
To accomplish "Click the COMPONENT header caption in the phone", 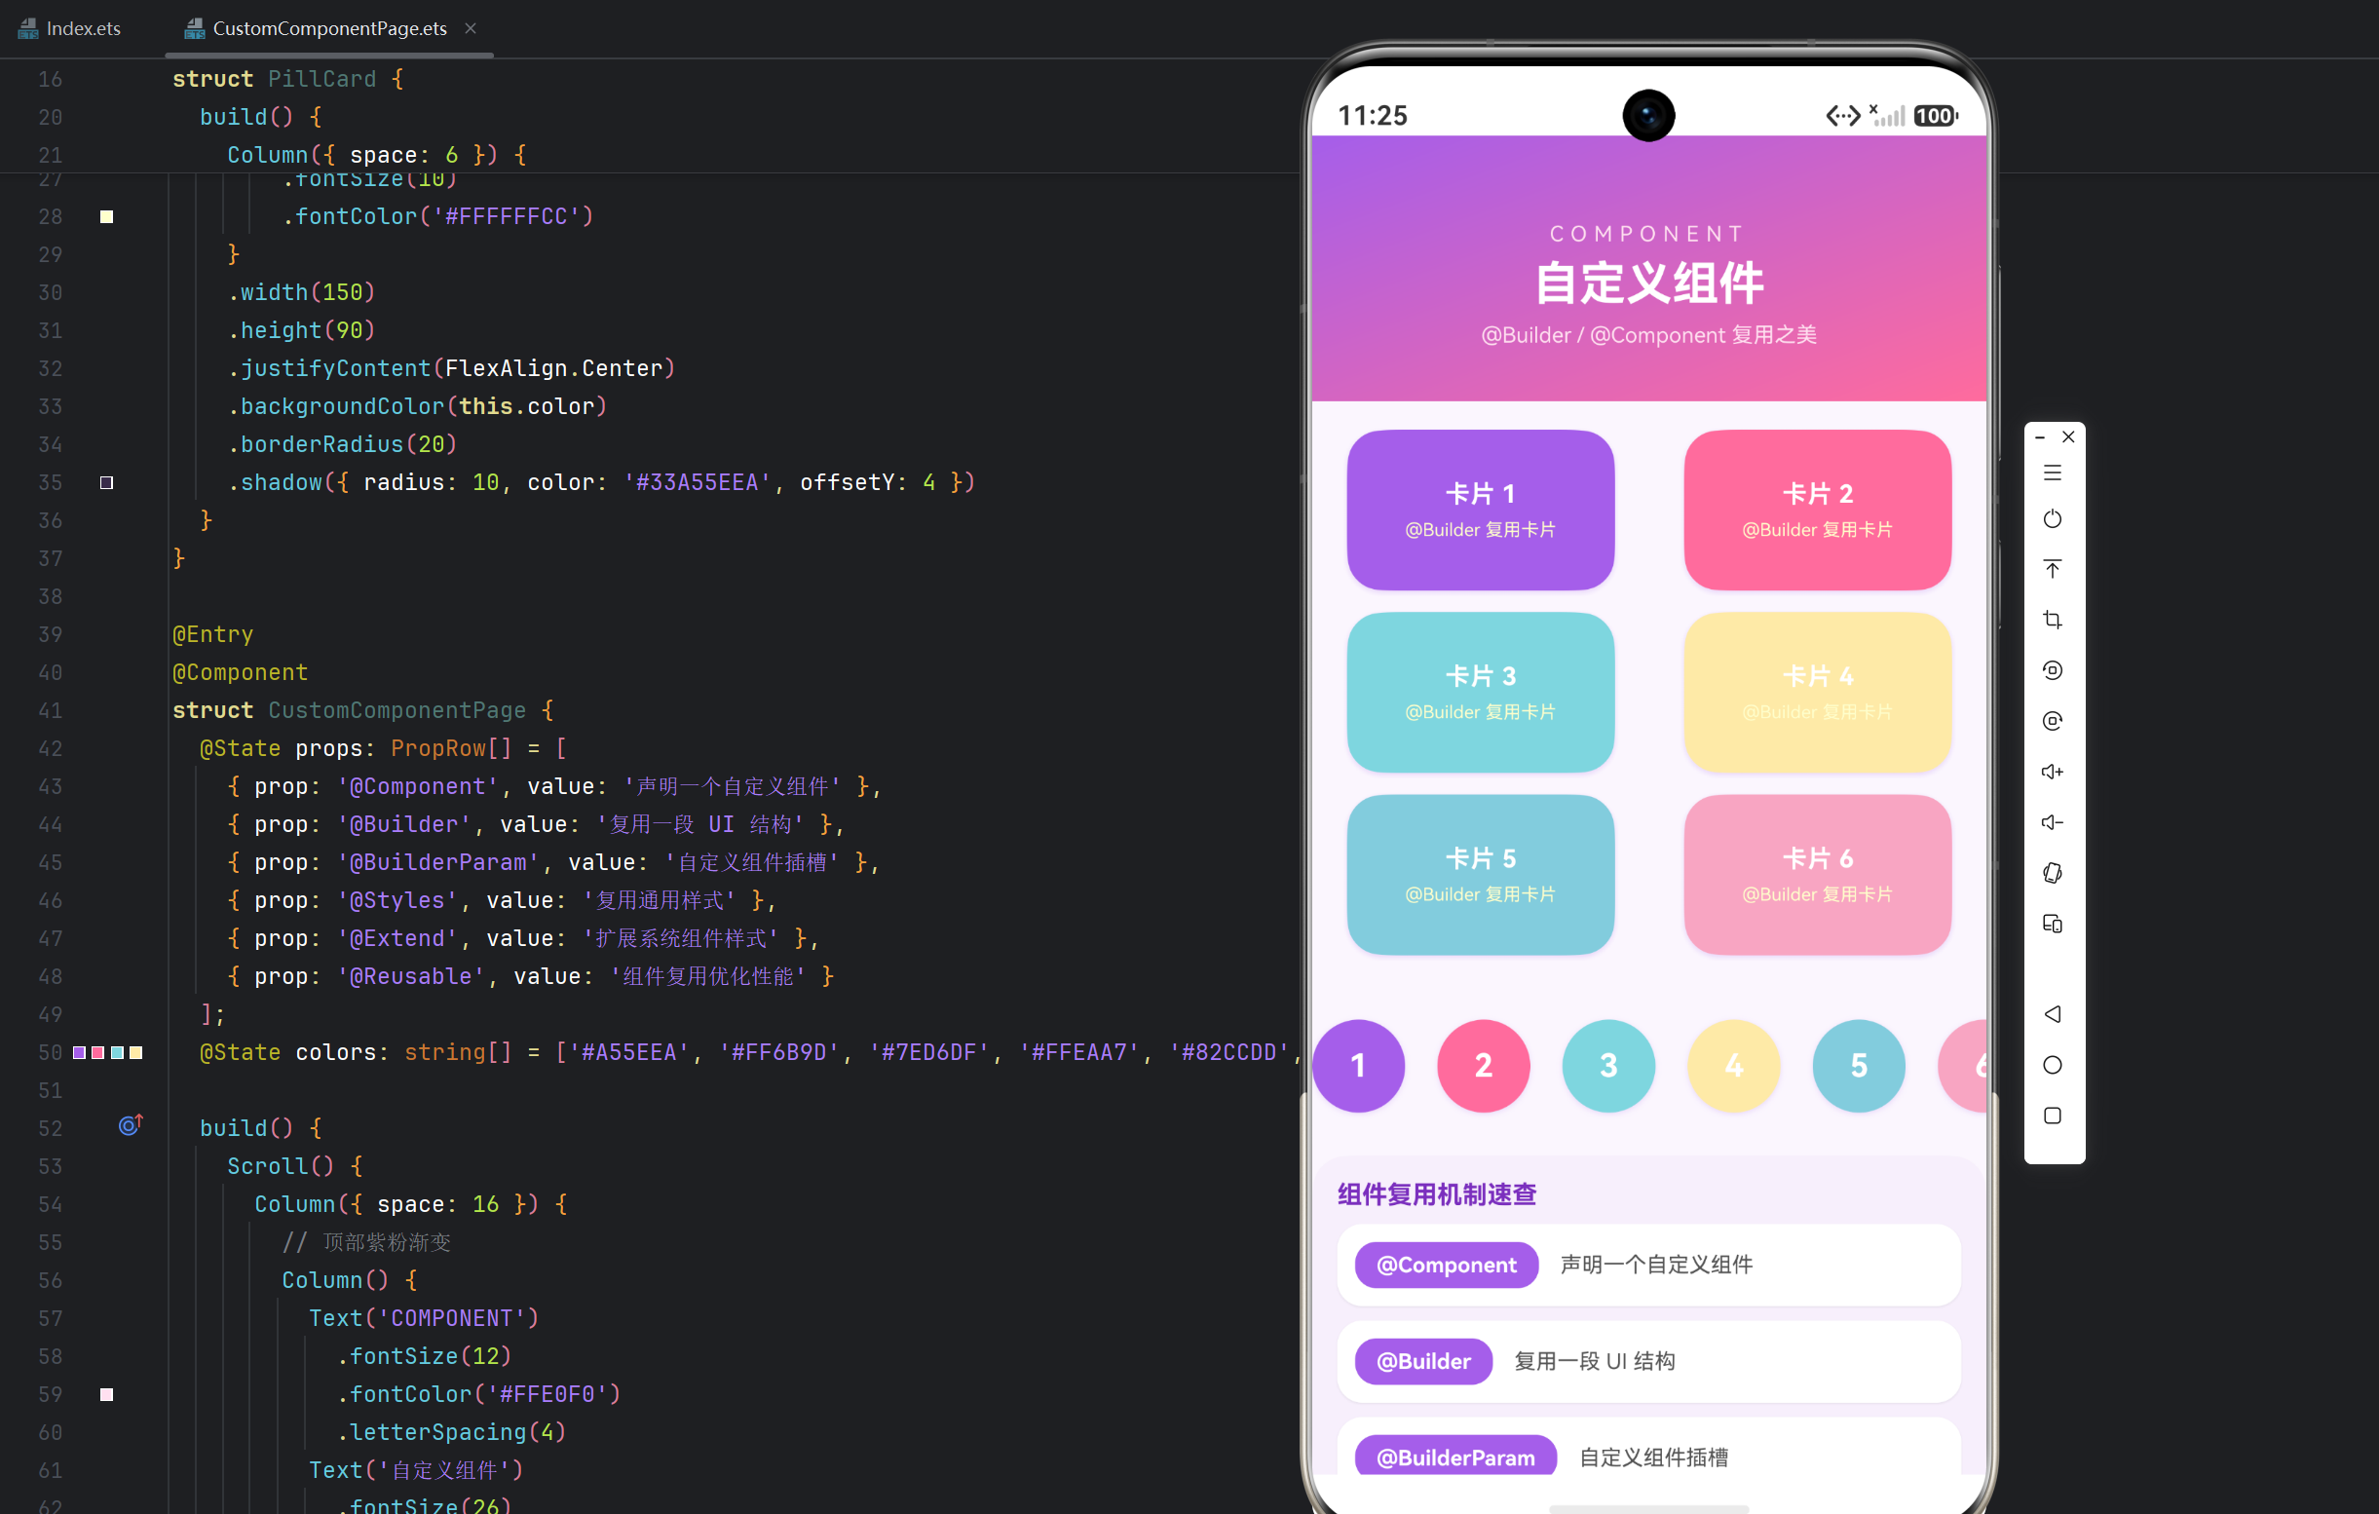I will click(1647, 233).
